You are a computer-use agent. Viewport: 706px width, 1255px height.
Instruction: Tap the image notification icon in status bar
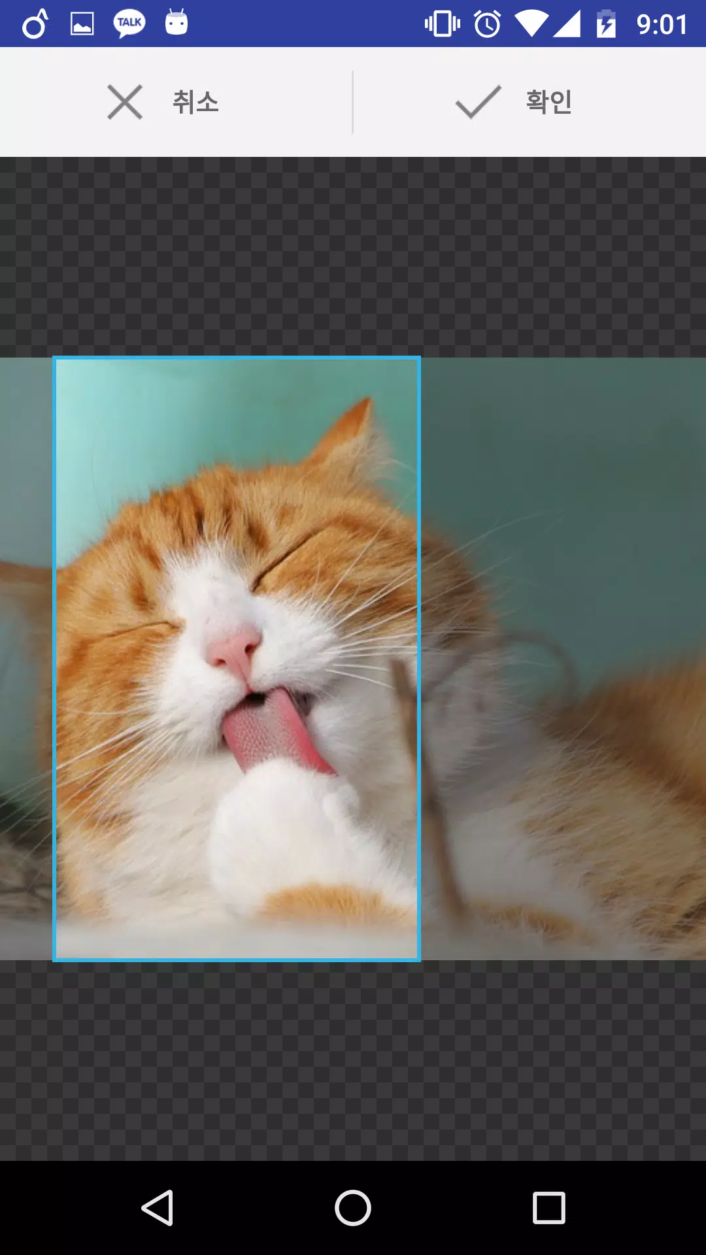(82, 24)
